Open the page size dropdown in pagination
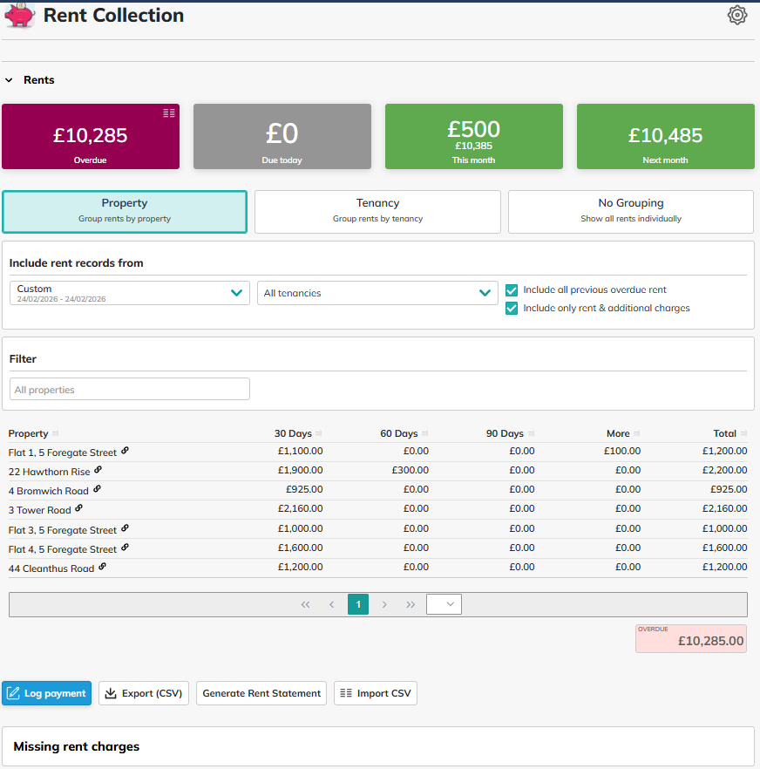The image size is (760, 769). (444, 604)
